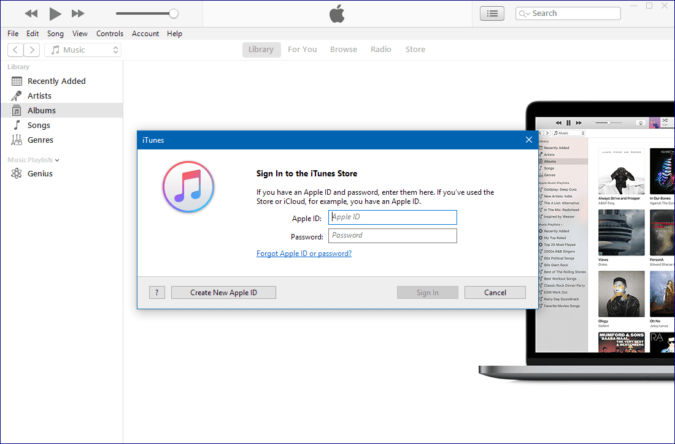The width and height of the screenshot is (675, 444).
Task: Open the Music media picker dropdown
Action: (83, 50)
